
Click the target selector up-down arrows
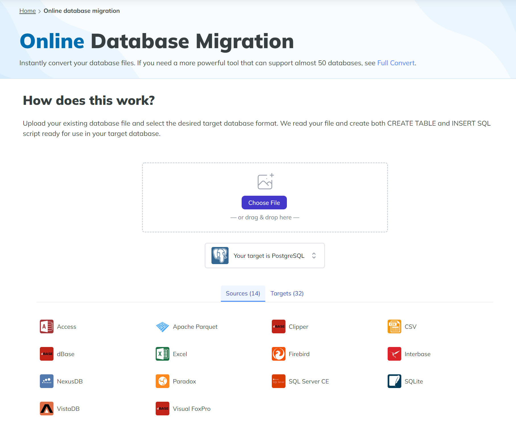click(x=314, y=256)
